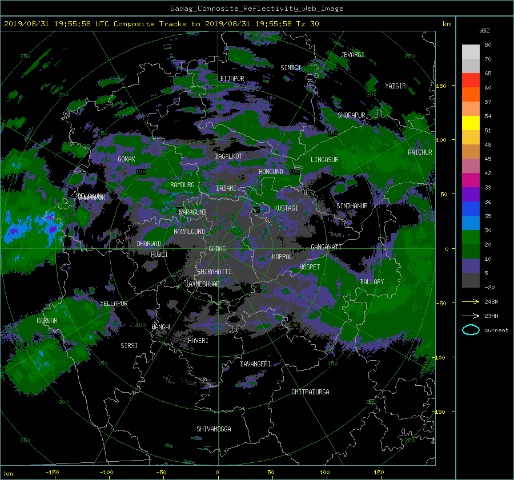Select the HOSPET label
514x480 pixels.
click(310, 267)
